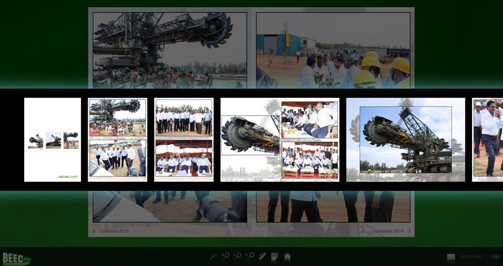
Task: Click the zoom out magnifier icon
Action: (238, 256)
